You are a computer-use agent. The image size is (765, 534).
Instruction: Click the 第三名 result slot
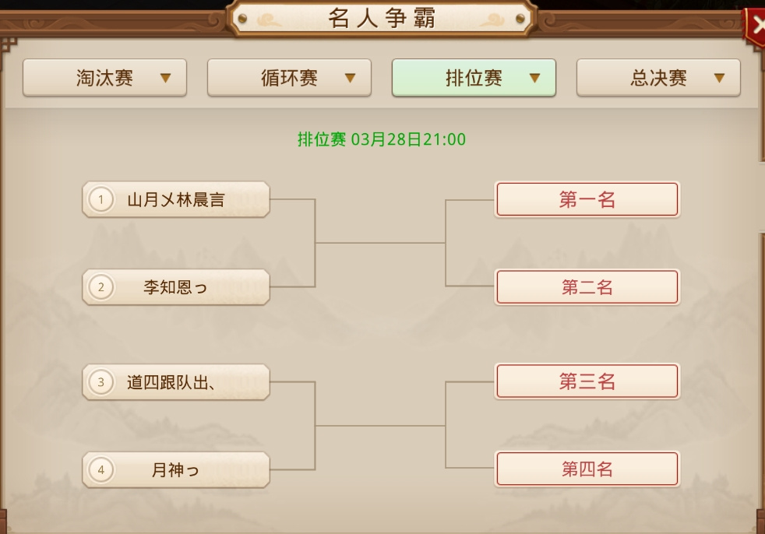pyautogui.click(x=587, y=381)
